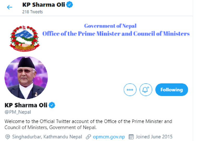Click the Singhadurbar, Kathmandu Nepal location text

[47, 137]
